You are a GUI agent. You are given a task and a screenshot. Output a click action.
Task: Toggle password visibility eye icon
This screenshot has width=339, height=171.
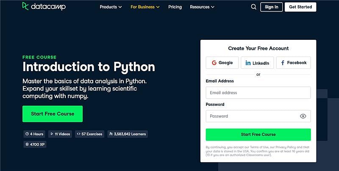pos(303,116)
